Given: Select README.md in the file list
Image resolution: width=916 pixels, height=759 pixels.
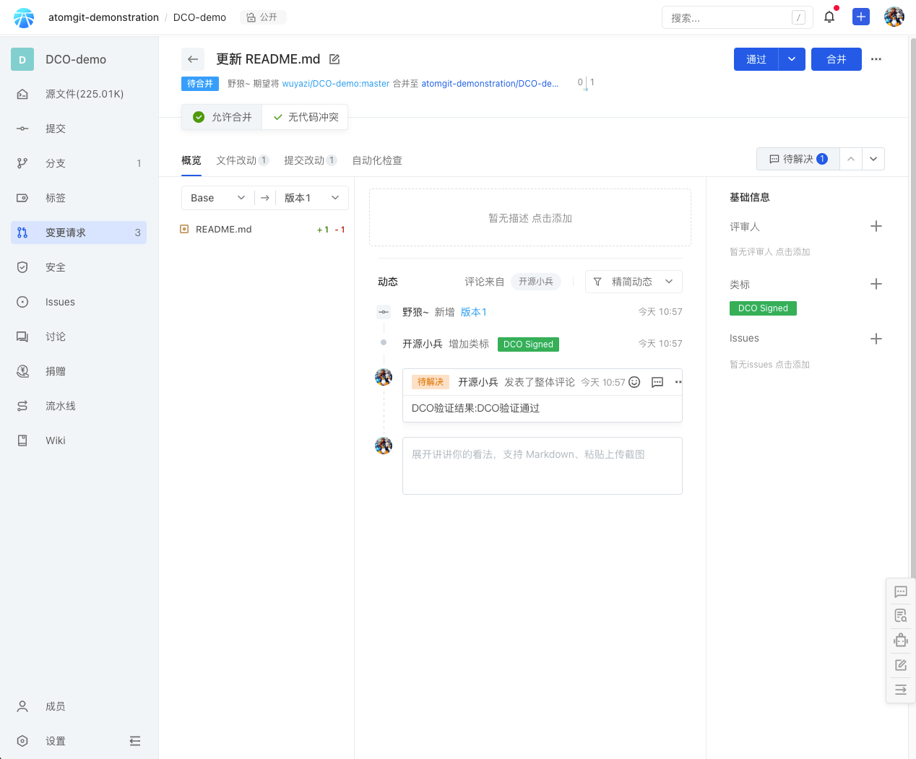Looking at the screenshot, I should click(x=224, y=230).
